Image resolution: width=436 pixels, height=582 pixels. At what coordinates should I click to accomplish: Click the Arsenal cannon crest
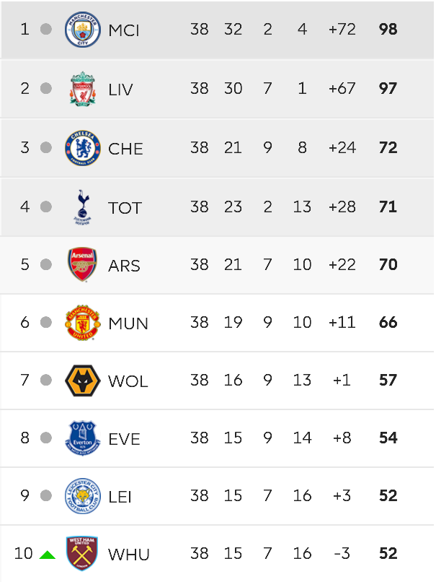click(83, 265)
